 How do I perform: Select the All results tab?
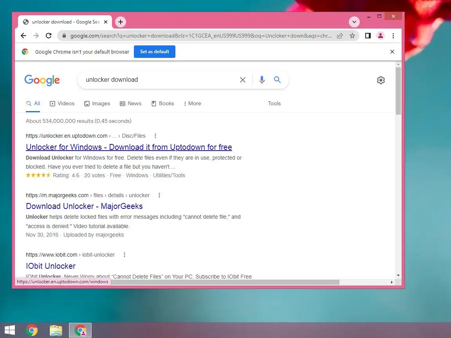coord(33,103)
